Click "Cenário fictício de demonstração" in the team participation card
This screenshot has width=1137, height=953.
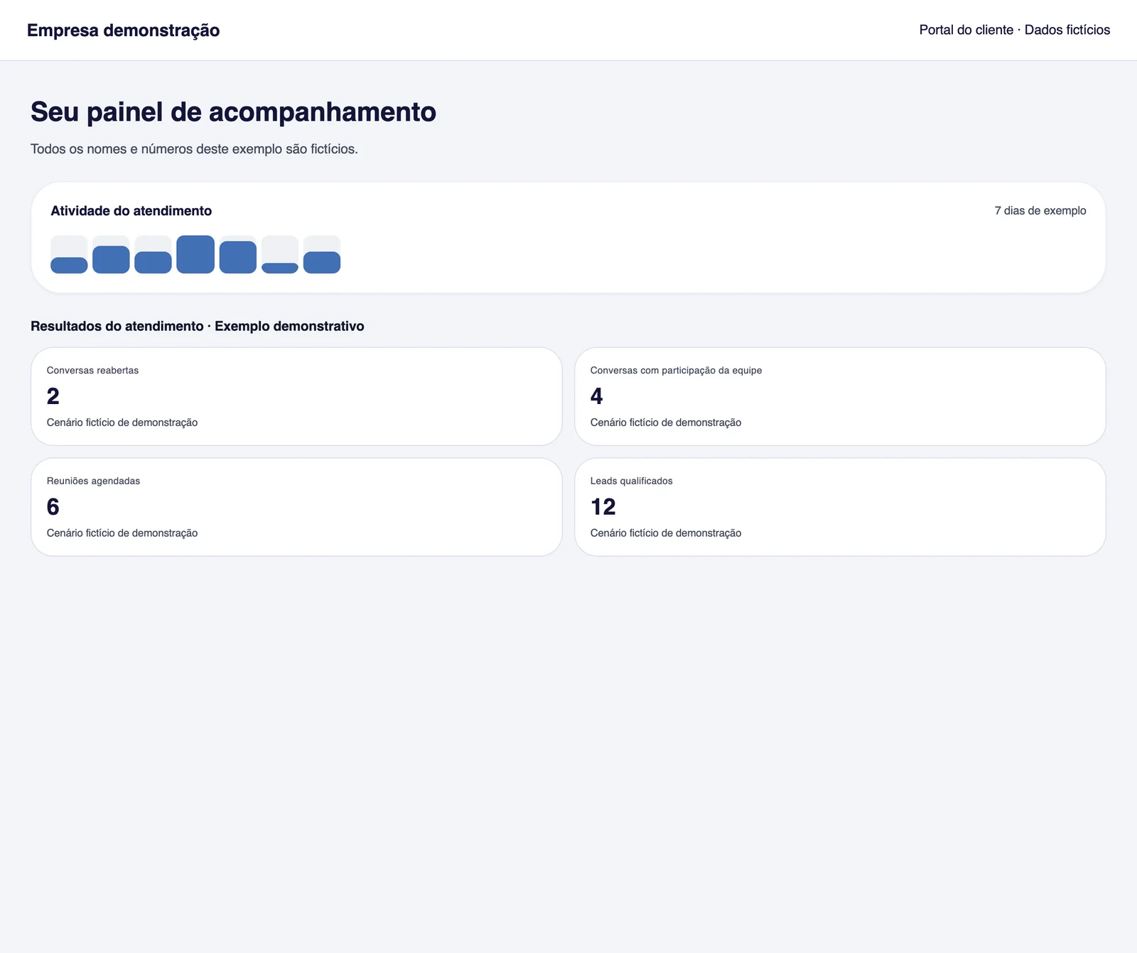666,423
